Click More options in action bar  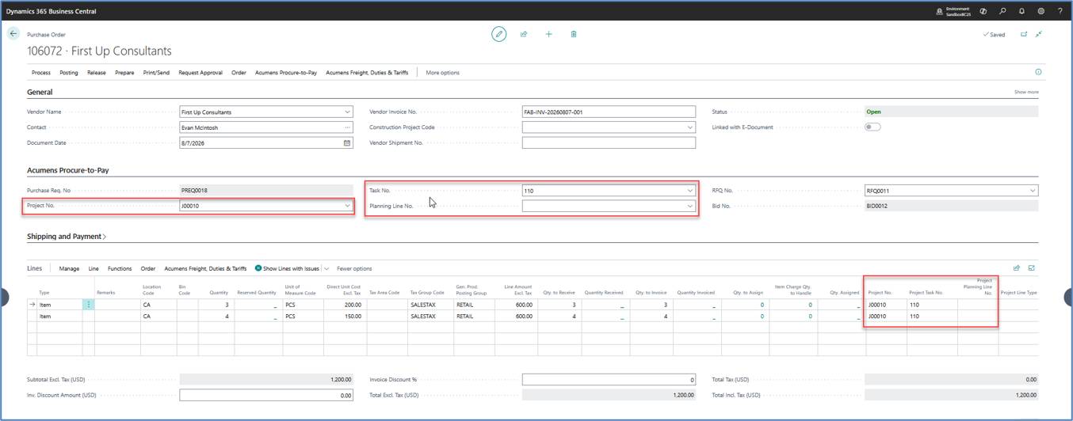[x=442, y=72]
